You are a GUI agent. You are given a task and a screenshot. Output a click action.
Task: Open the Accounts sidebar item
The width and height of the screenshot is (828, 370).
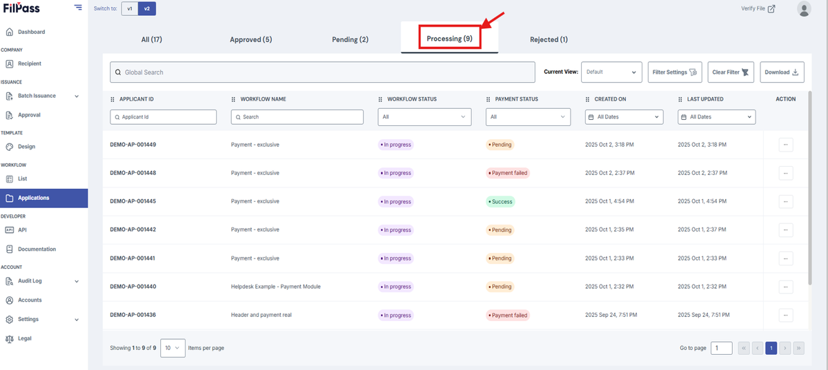(30, 300)
